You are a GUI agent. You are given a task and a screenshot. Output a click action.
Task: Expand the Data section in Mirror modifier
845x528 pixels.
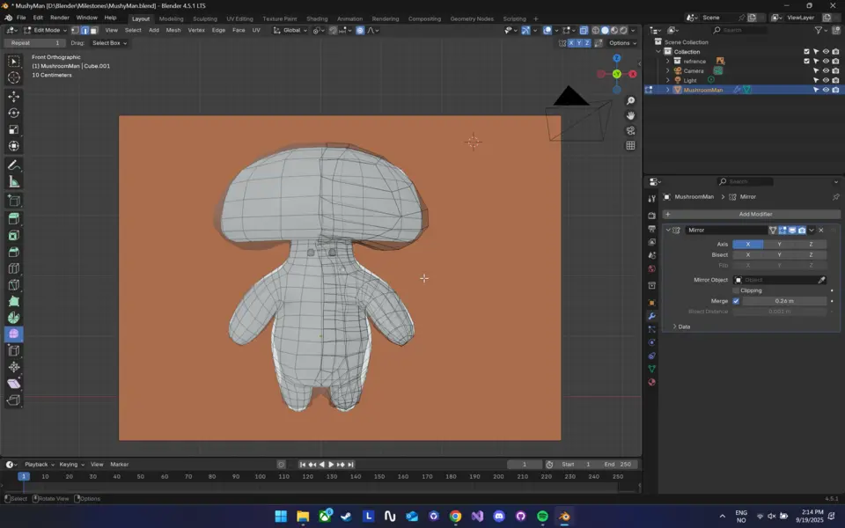pyautogui.click(x=681, y=326)
